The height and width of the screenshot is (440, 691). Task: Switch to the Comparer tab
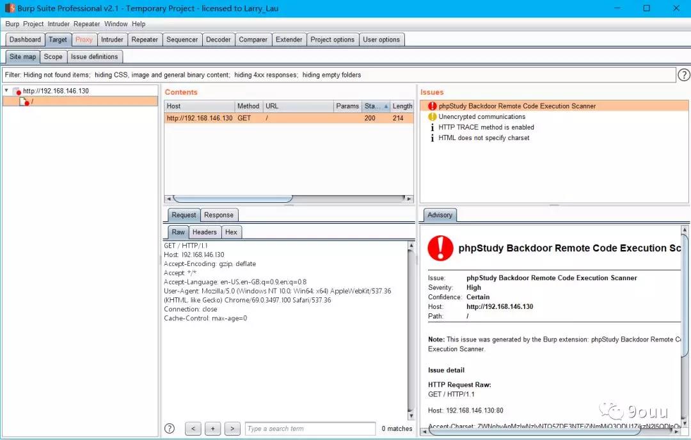tap(253, 39)
